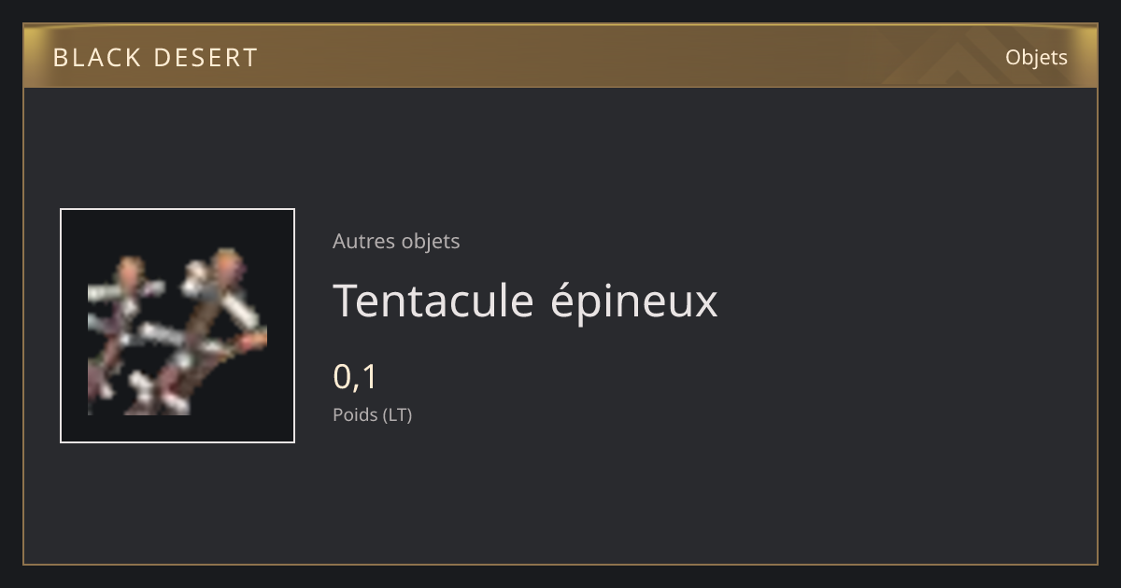This screenshot has width=1121, height=588.
Task: Open the Objets section label
Action: [1036, 58]
